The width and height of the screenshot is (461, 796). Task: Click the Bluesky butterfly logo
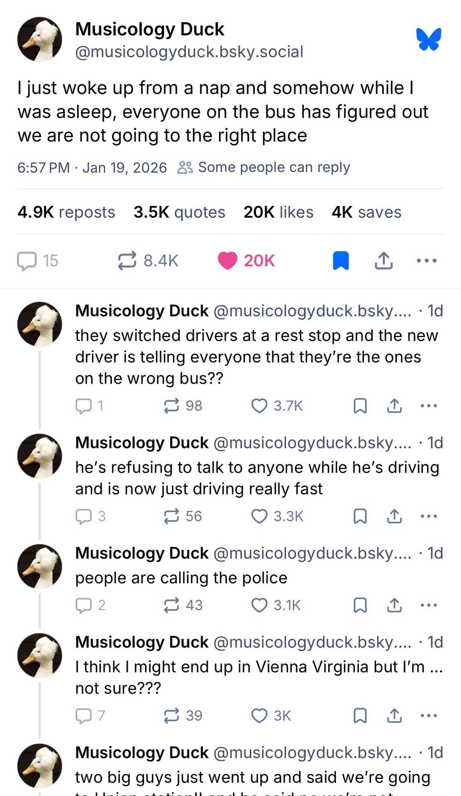coord(429,39)
